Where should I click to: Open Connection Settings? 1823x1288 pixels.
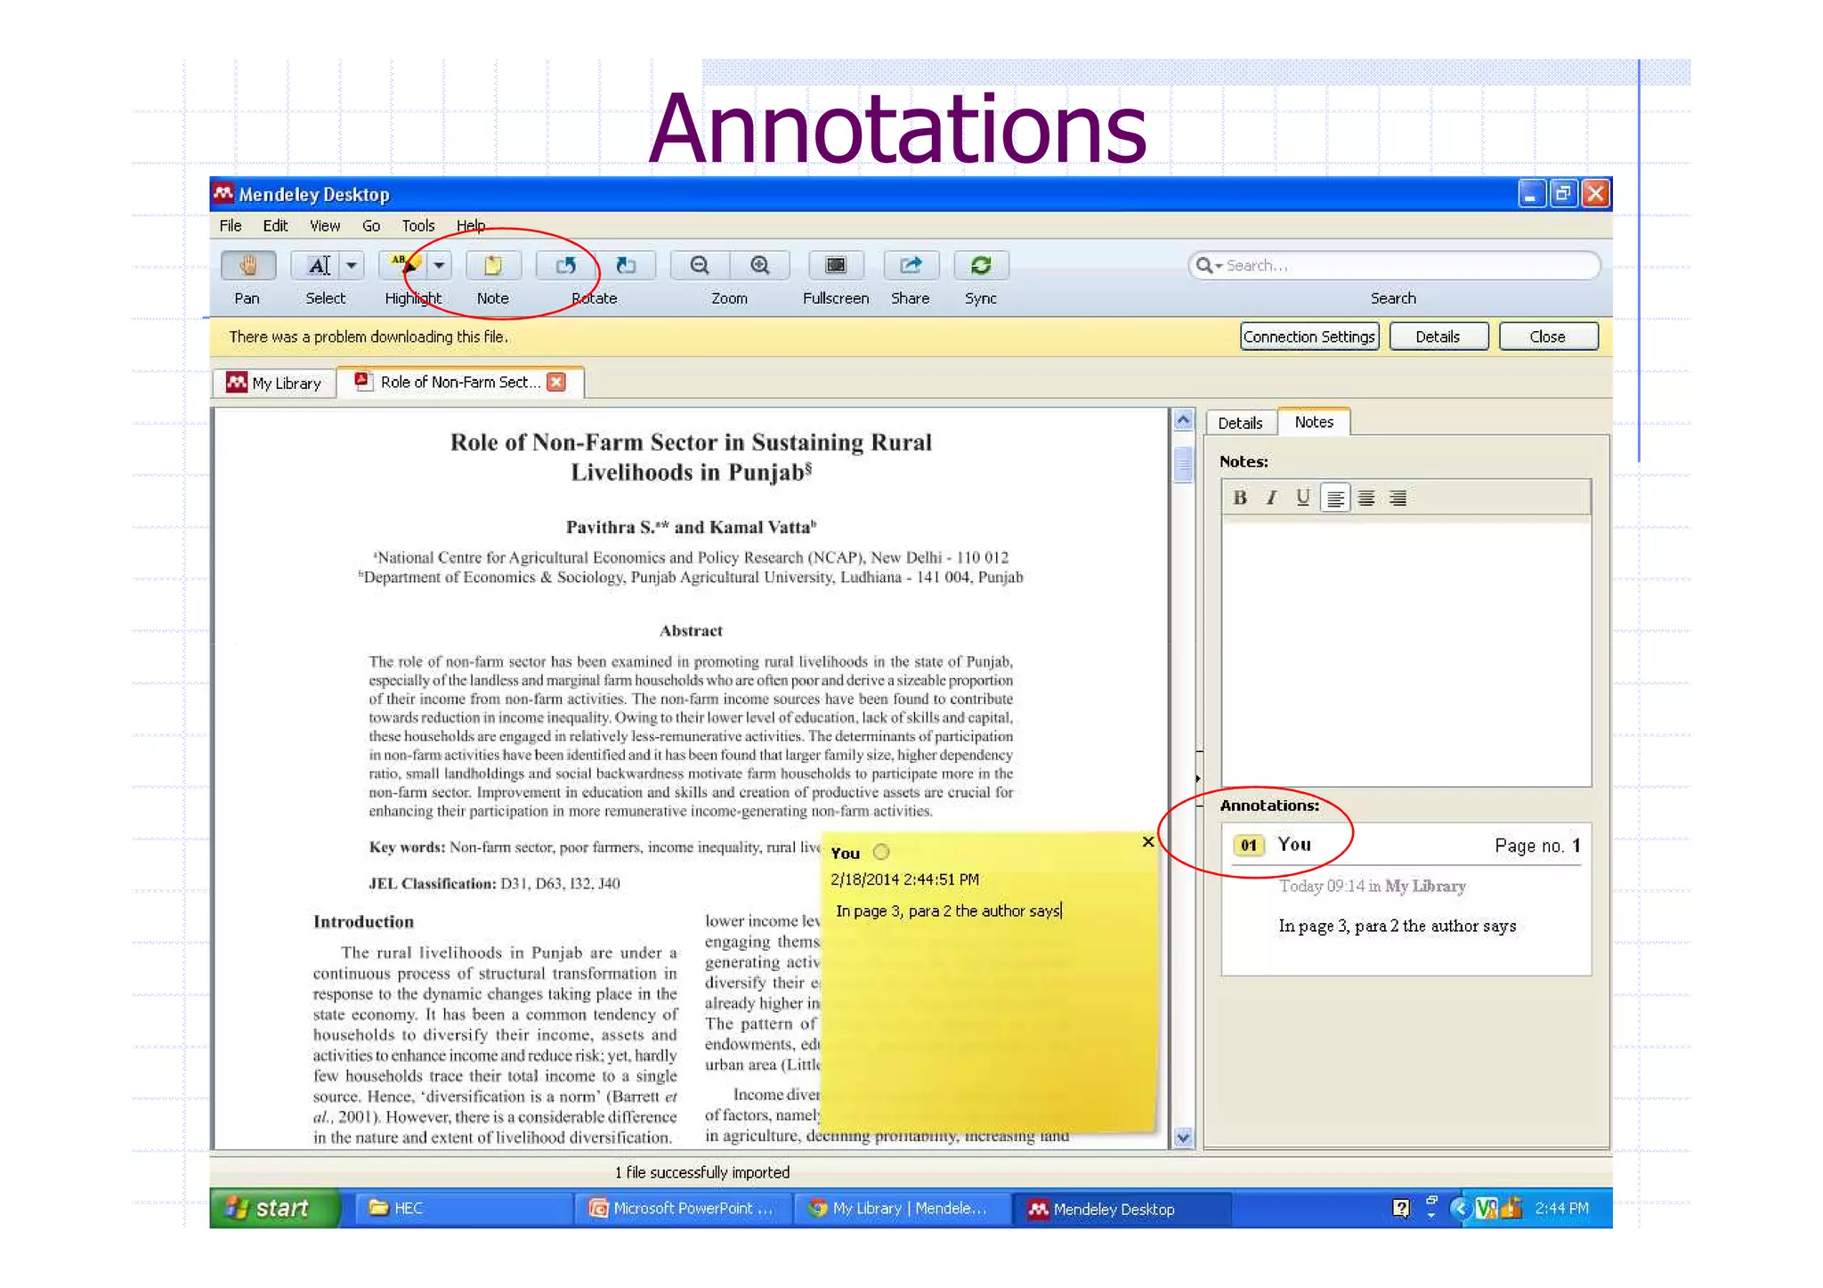pyautogui.click(x=1309, y=336)
